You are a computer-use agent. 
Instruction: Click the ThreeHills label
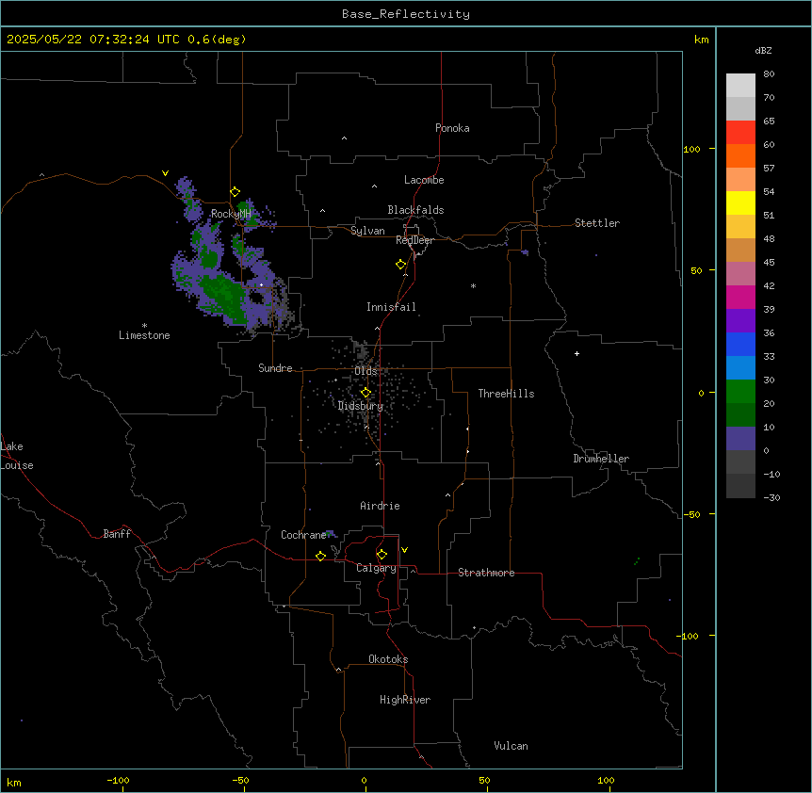point(506,394)
